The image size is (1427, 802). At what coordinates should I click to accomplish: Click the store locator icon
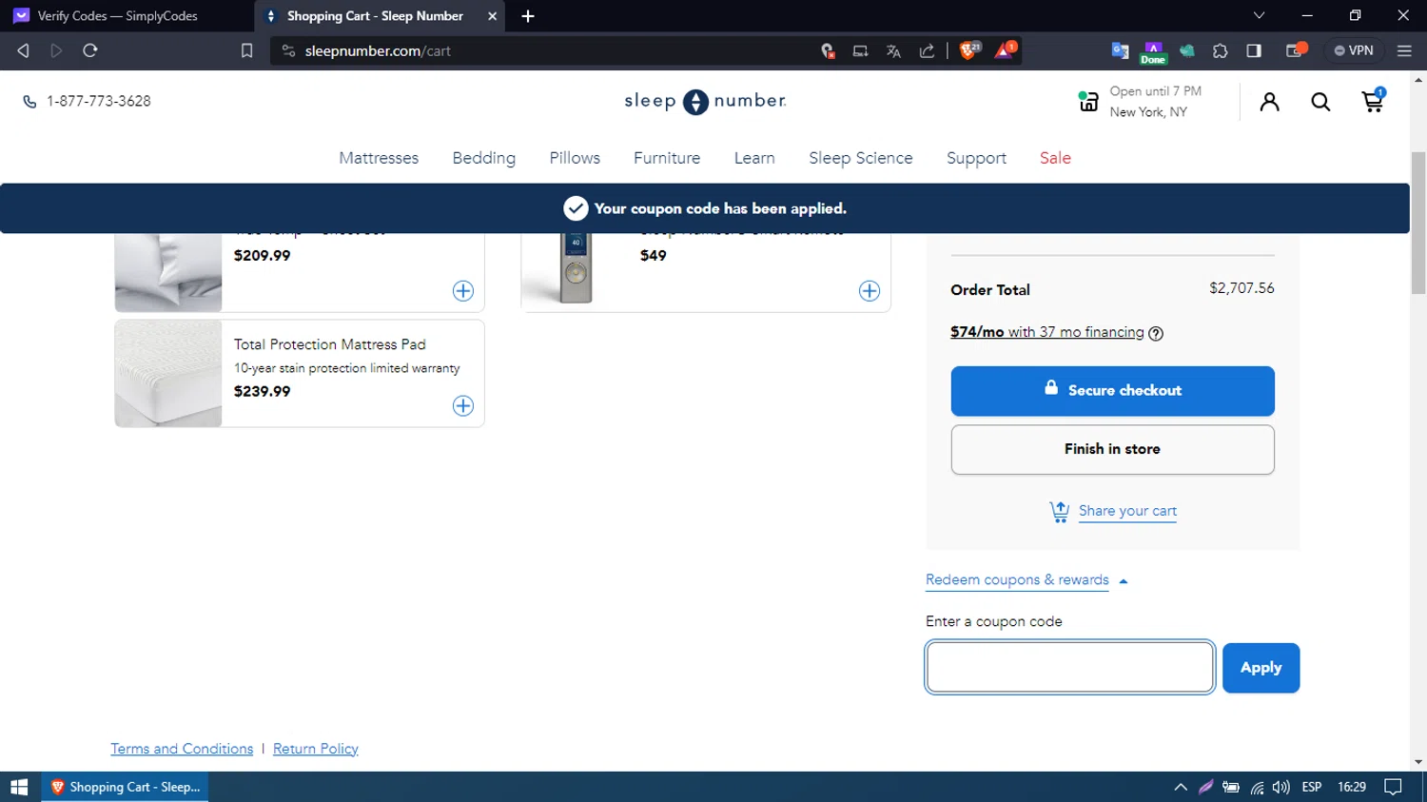pyautogui.click(x=1088, y=101)
